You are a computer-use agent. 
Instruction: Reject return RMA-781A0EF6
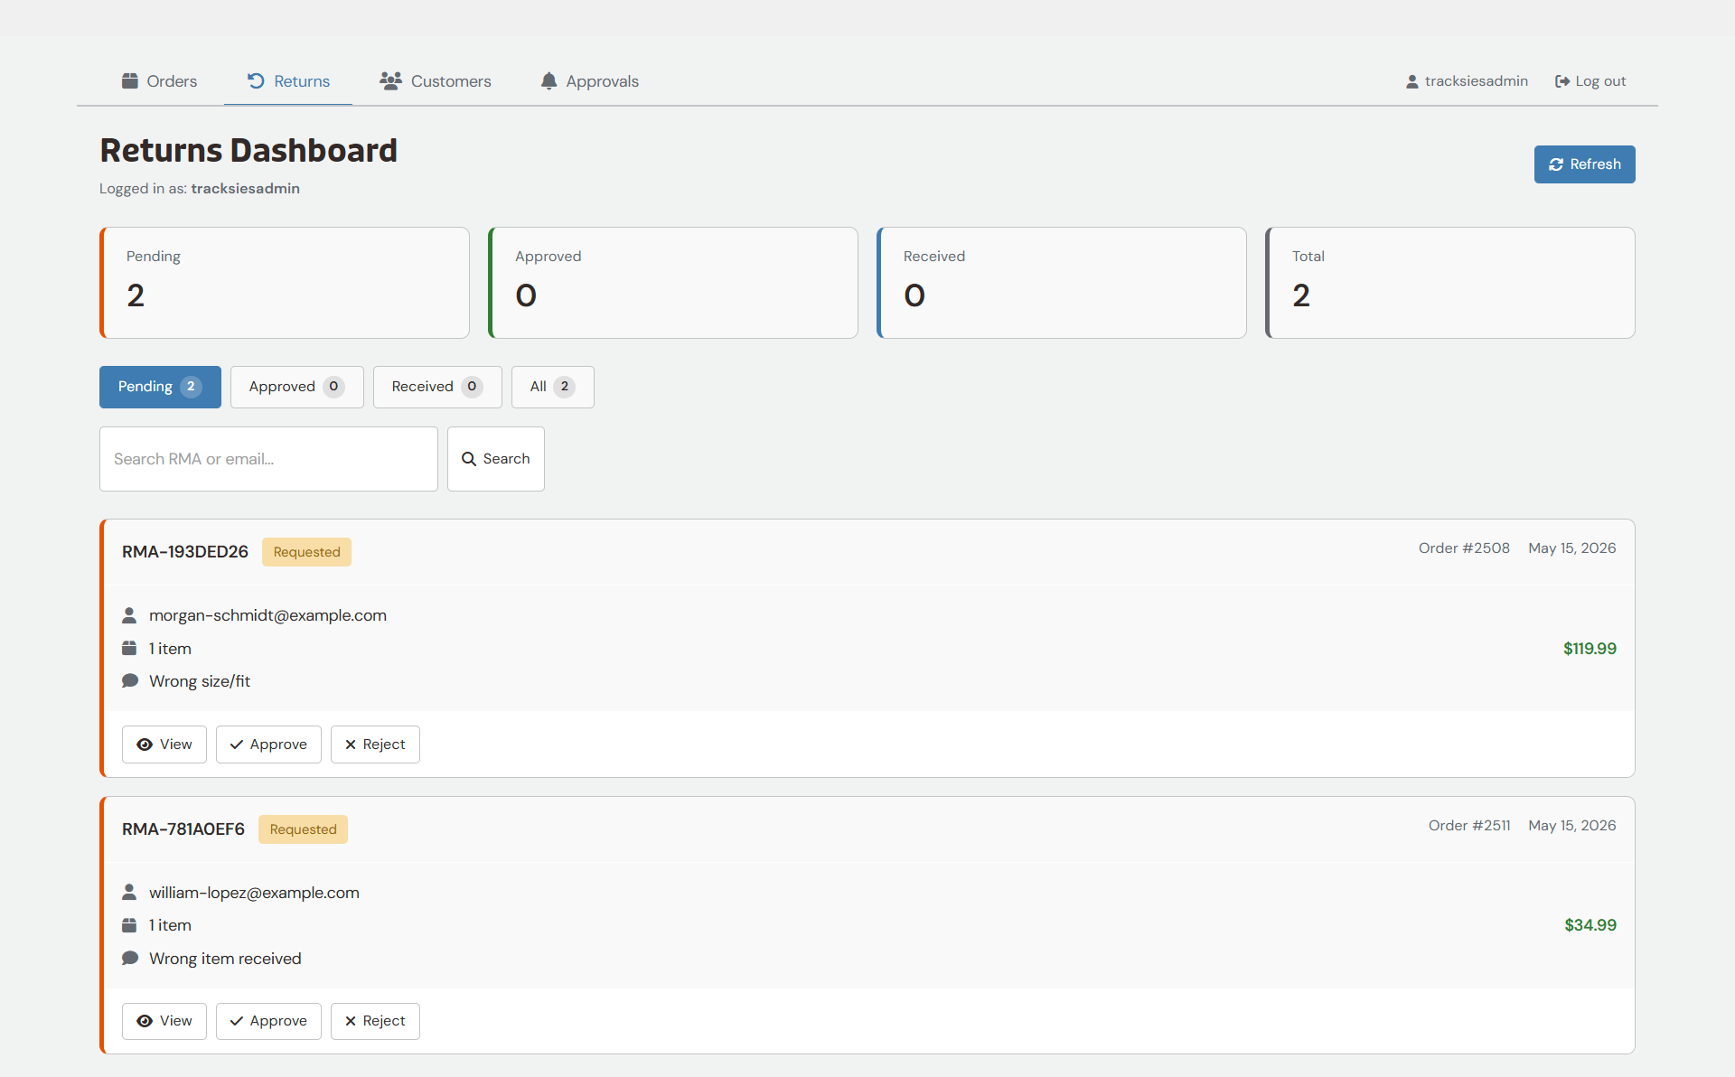click(x=375, y=1021)
